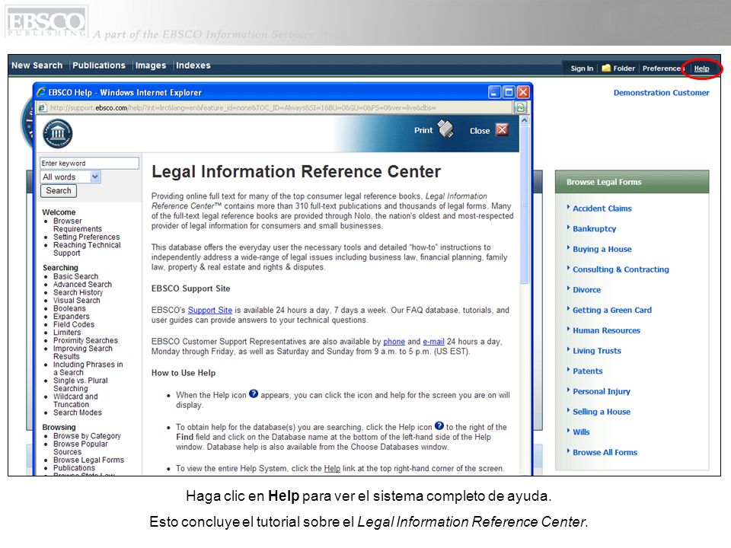Open Visual Search help topic
The width and height of the screenshot is (731, 548).
click(76, 301)
